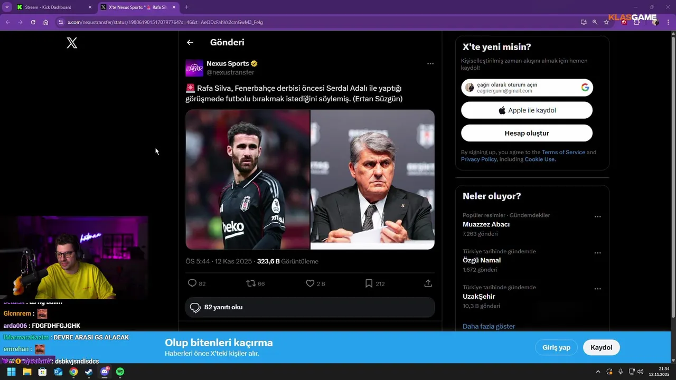This screenshot has width=676, height=380.
Task: Click the '82 yanıtı oku' button
Action: pyautogui.click(x=310, y=307)
